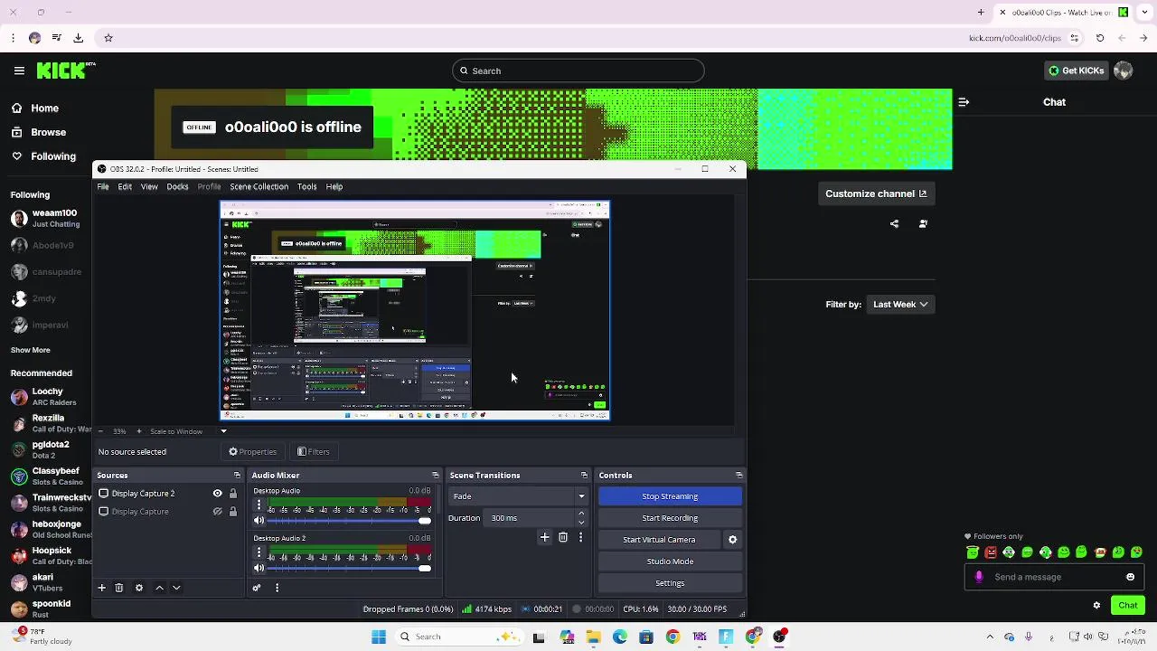The width and height of the screenshot is (1157, 651).
Task: Float the Scene Transitions dock popout icon
Action: click(584, 476)
